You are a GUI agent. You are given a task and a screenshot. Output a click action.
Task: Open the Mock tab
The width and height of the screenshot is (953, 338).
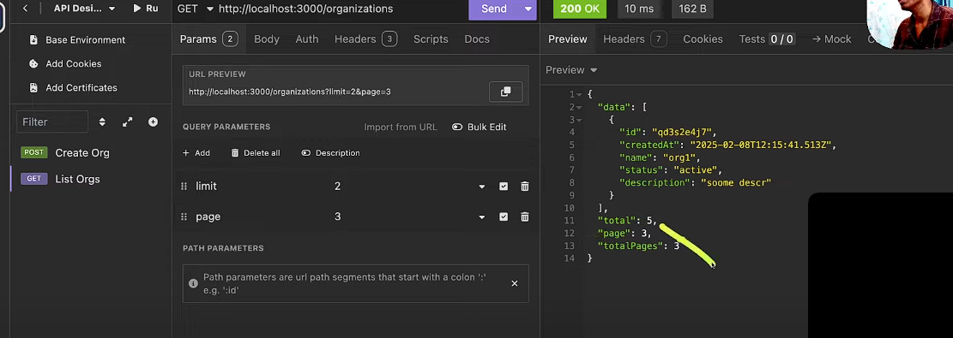(x=831, y=39)
